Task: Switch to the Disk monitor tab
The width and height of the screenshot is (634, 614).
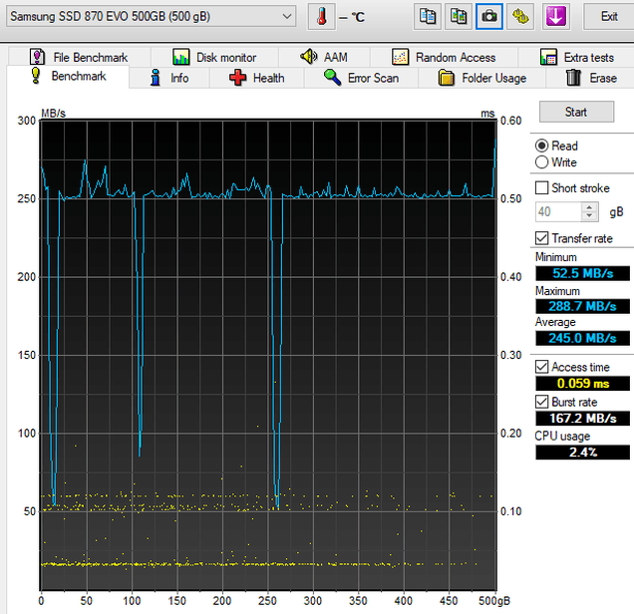Action: pyautogui.click(x=214, y=57)
